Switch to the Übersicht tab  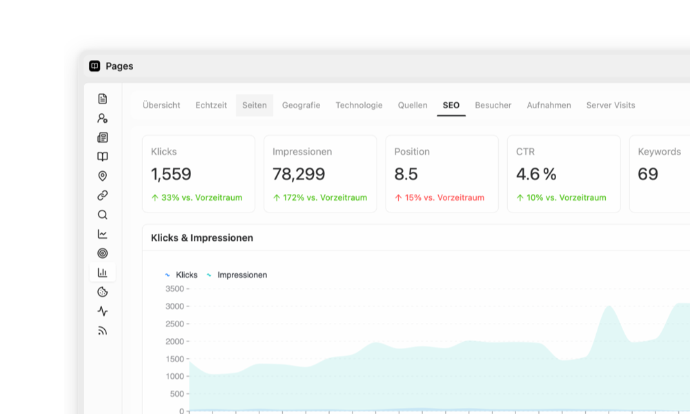pyautogui.click(x=161, y=105)
